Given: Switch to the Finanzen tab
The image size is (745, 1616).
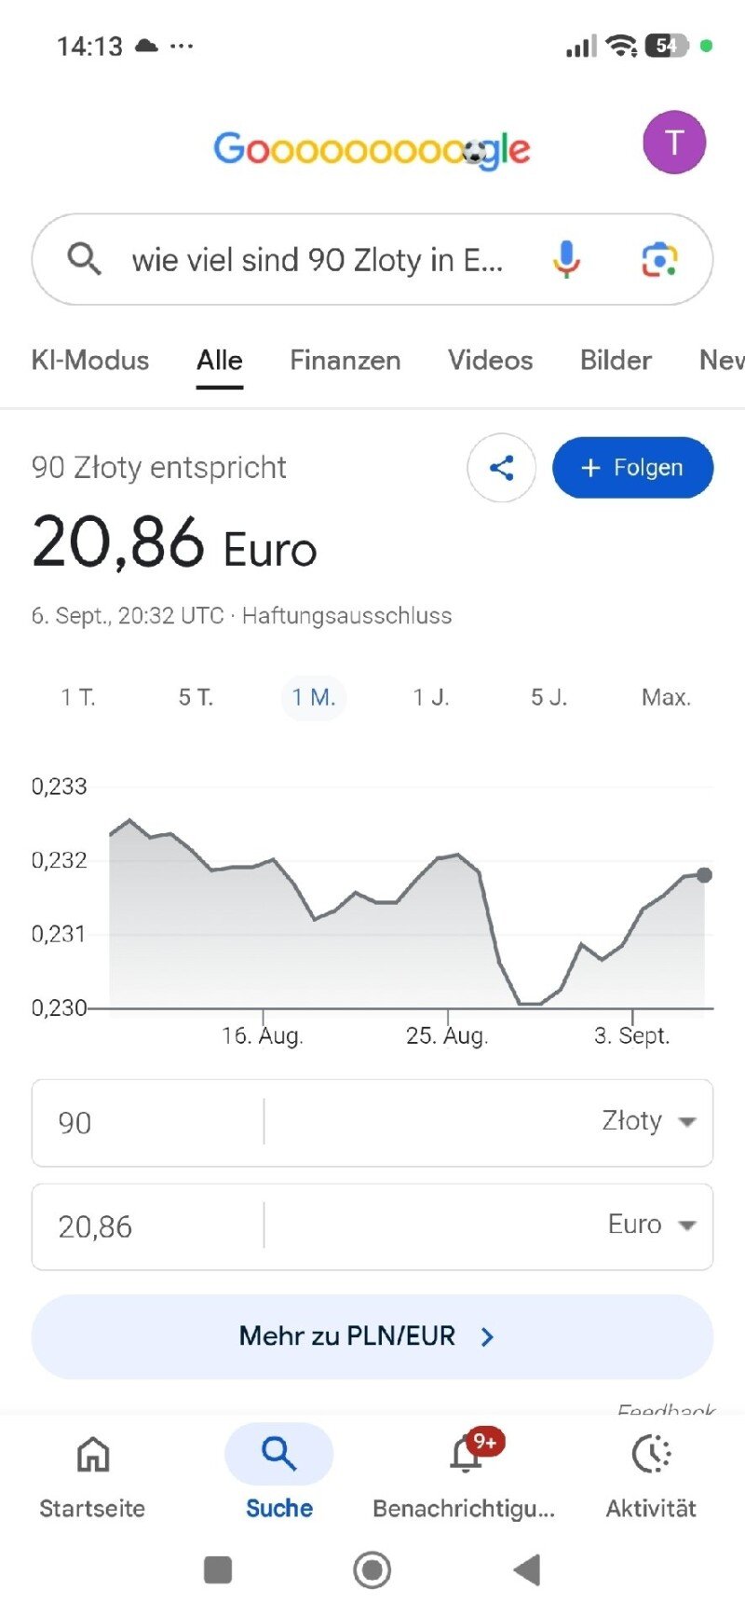Looking at the screenshot, I should [x=345, y=361].
